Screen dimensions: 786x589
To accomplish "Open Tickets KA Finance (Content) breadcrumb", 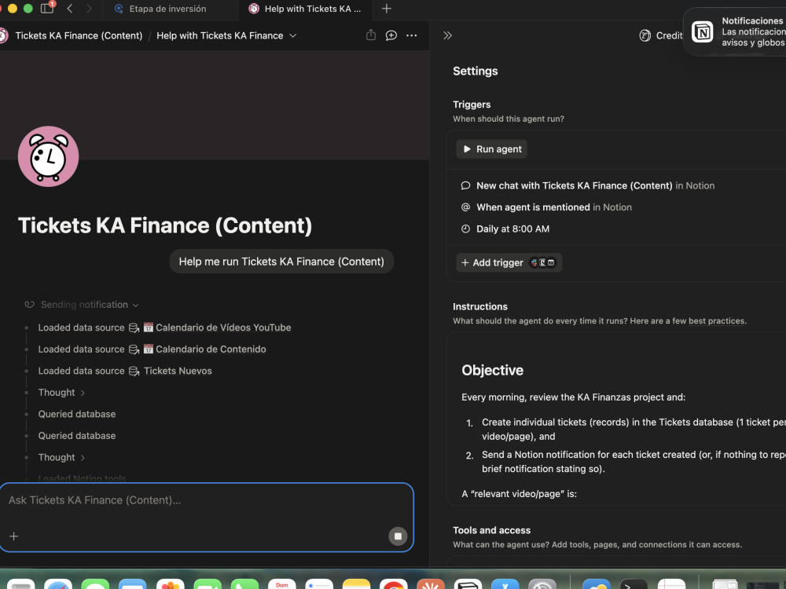I will click(78, 35).
